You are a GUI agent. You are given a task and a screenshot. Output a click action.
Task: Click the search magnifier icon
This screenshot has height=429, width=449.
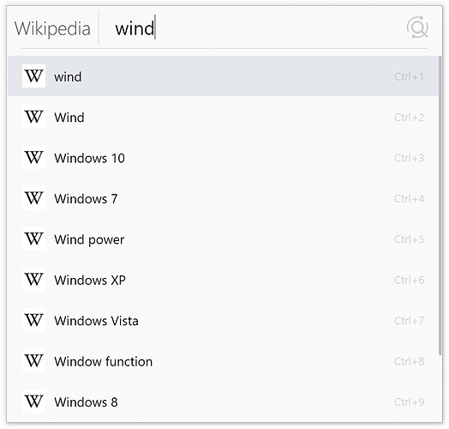(x=417, y=27)
